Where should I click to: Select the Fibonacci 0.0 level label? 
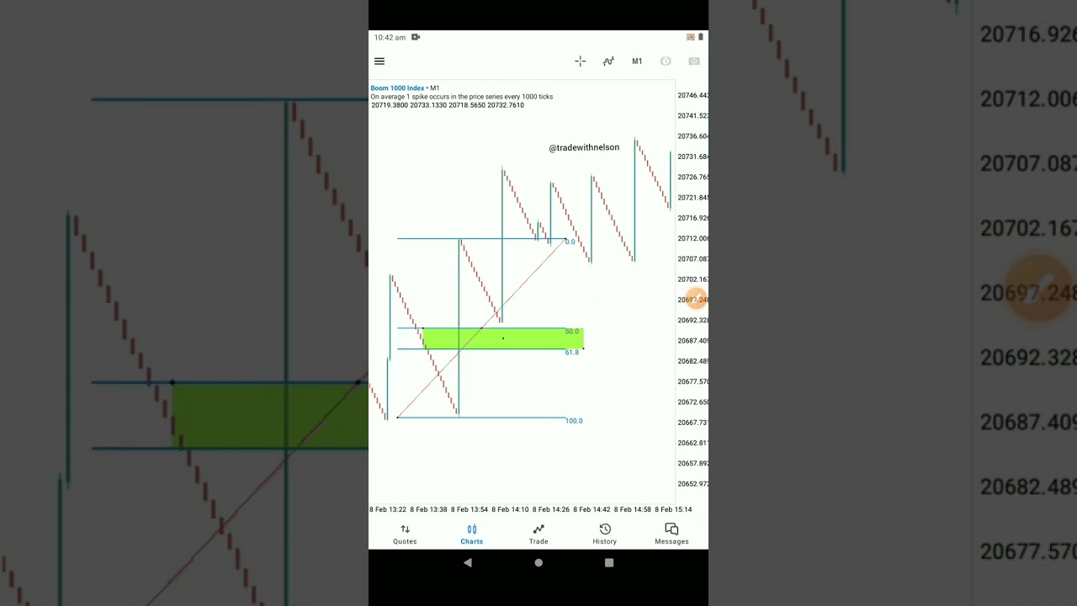click(570, 242)
